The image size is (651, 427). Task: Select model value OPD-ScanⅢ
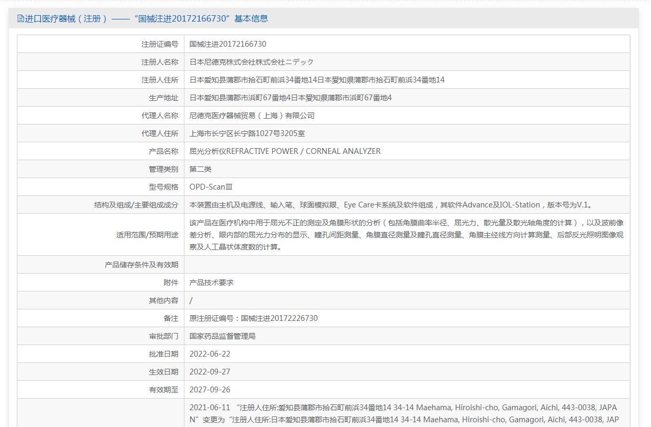coord(211,187)
